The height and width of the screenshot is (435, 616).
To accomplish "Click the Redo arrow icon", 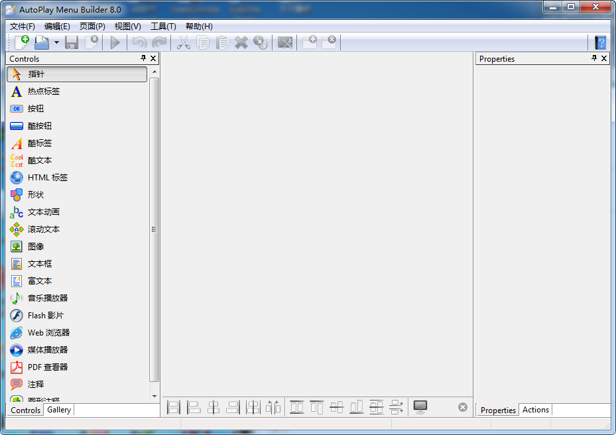I will [159, 42].
